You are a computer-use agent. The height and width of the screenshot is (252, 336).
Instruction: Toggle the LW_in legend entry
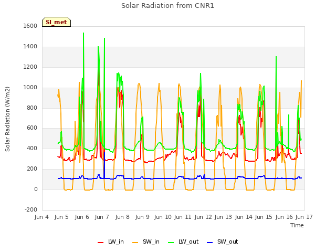111,242
